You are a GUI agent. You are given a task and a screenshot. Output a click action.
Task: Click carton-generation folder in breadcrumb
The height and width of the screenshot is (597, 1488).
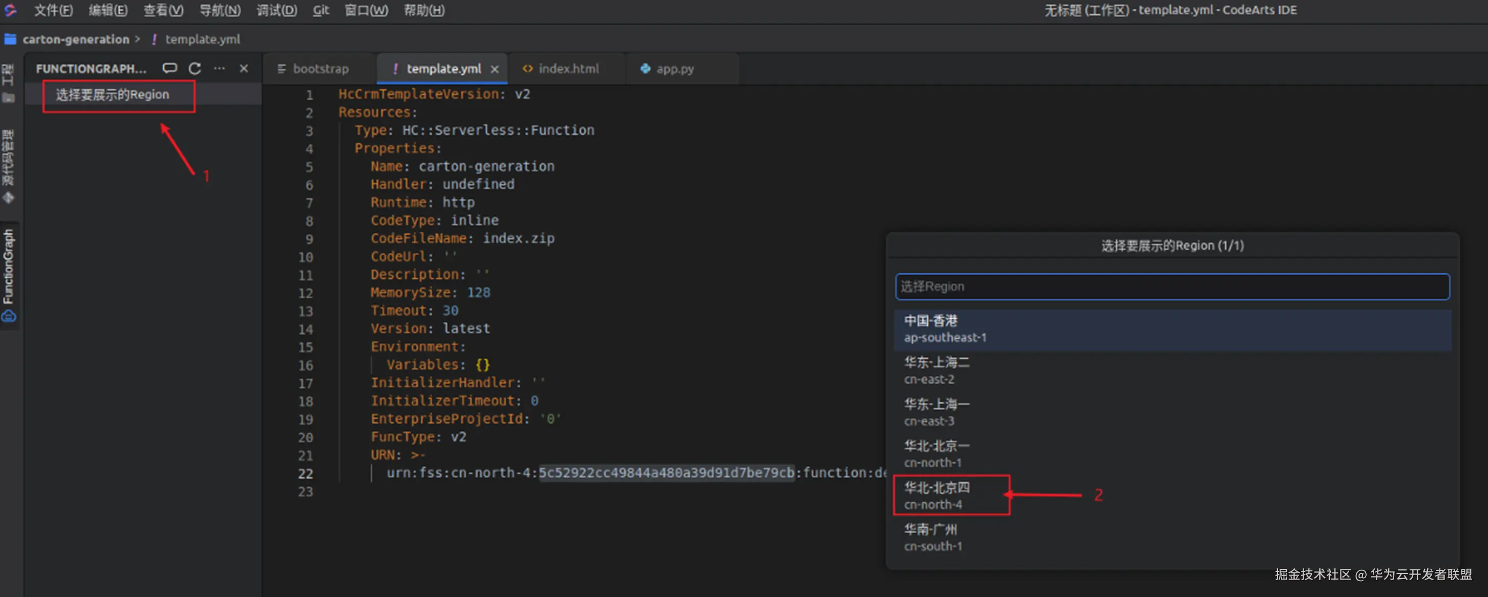tap(76, 39)
